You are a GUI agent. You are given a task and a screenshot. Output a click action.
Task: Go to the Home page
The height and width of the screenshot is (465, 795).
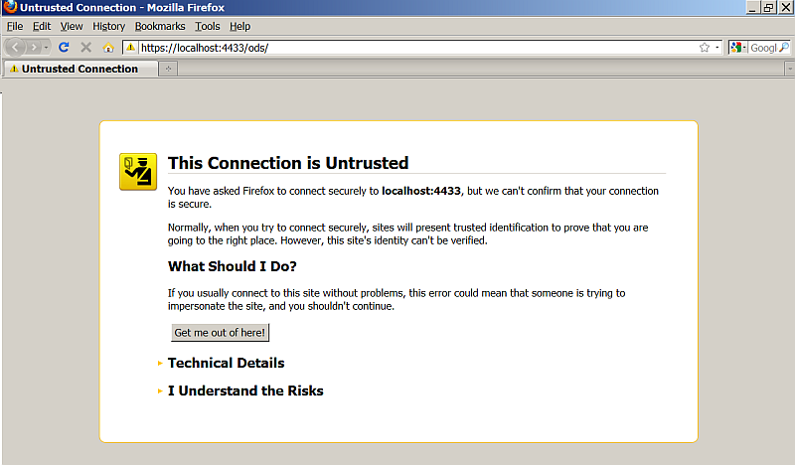point(108,47)
